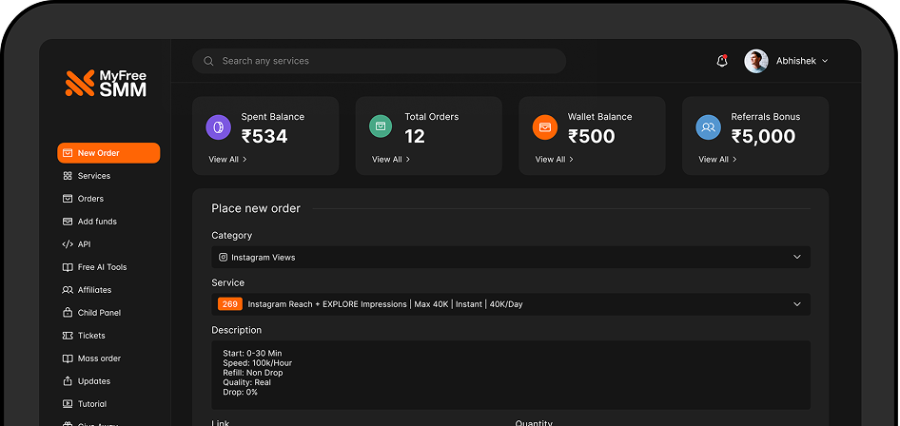Click the Total Orders green icon
The height and width of the screenshot is (426, 900).
click(381, 127)
